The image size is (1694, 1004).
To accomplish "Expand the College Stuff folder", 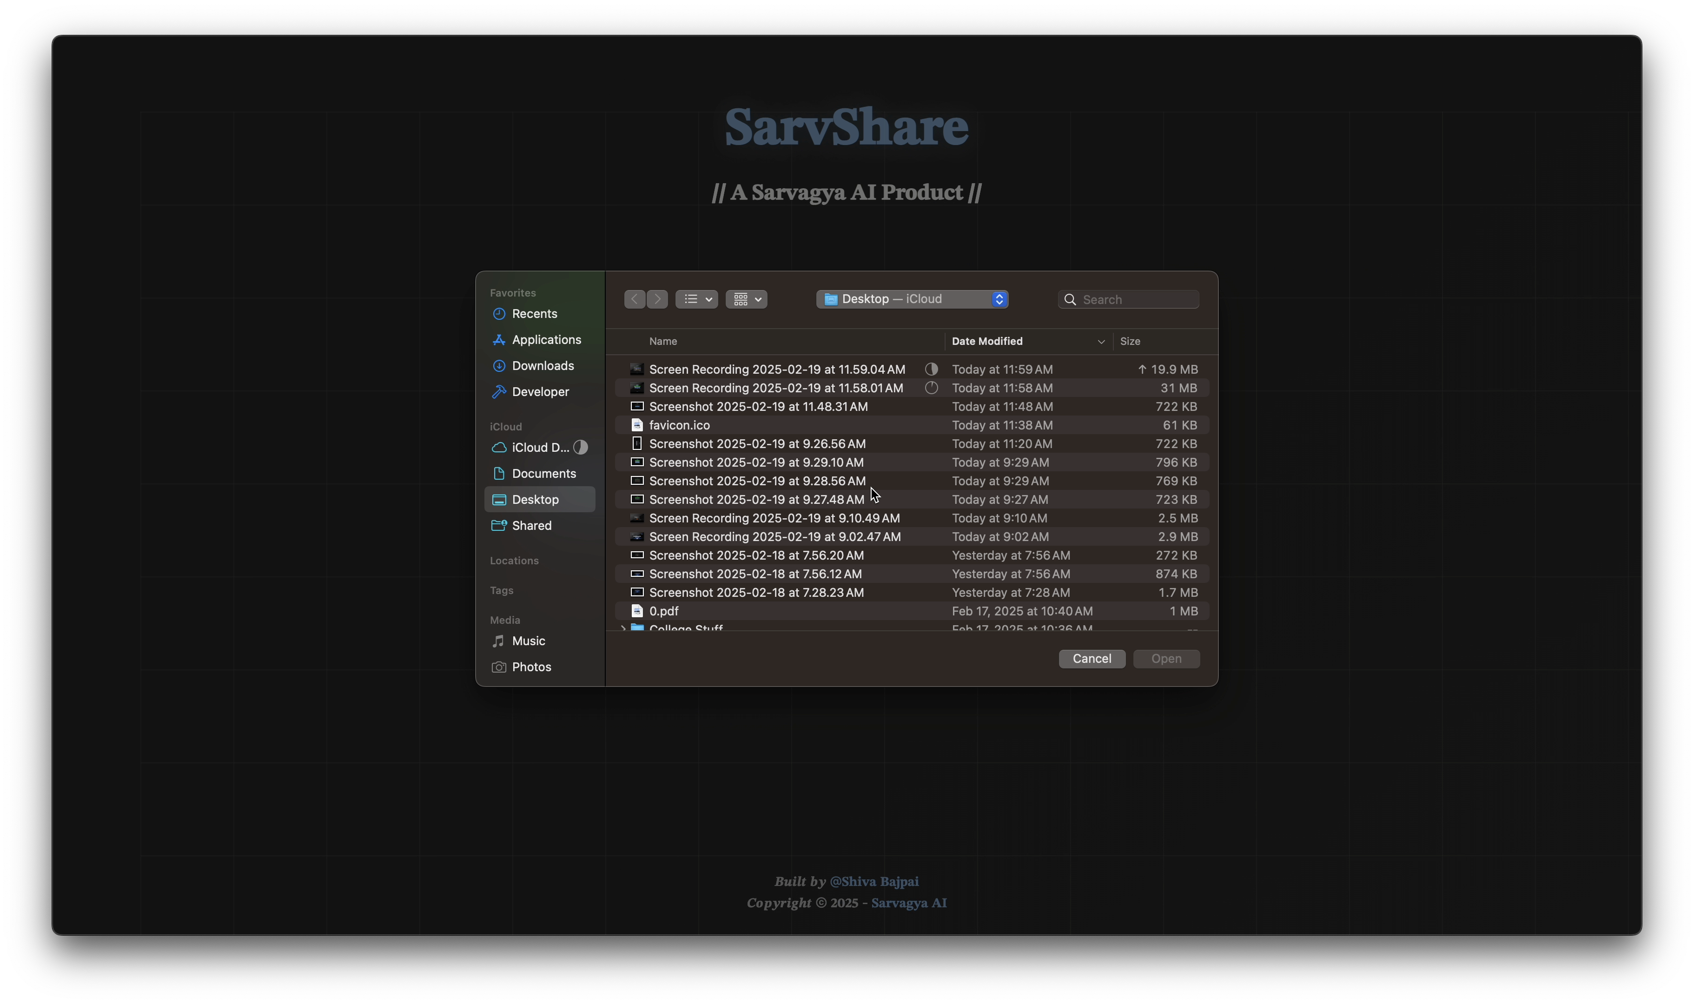I will tap(623, 628).
